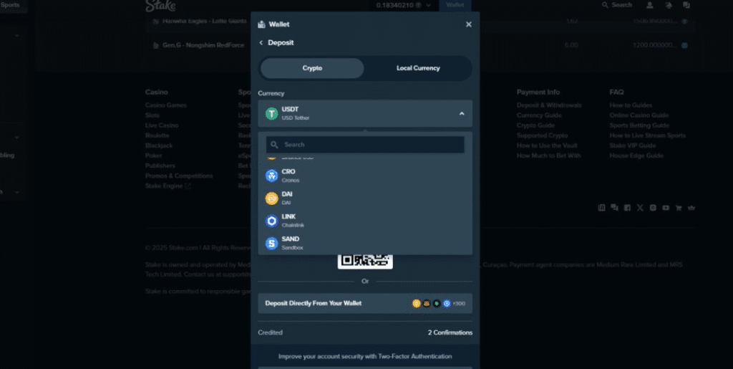Open the Search in the top bar
The width and height of the screenshot is (733, 369).
tap(617, 5)
